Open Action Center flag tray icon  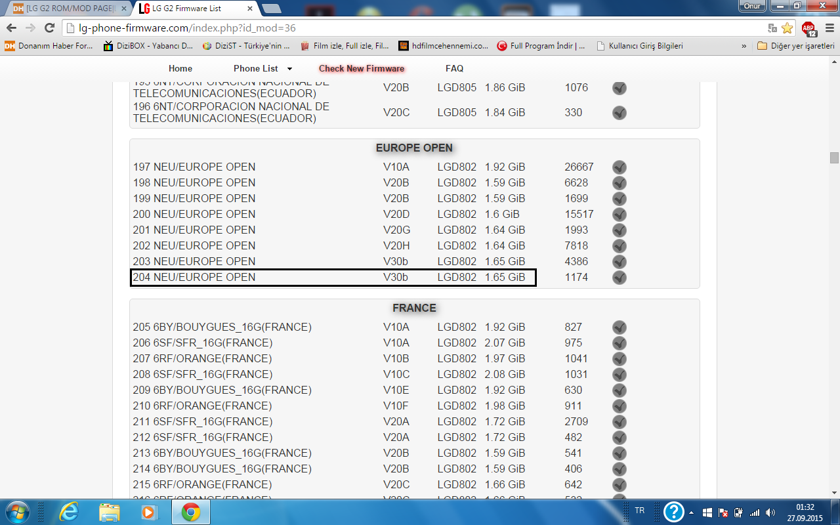[723, 513]
